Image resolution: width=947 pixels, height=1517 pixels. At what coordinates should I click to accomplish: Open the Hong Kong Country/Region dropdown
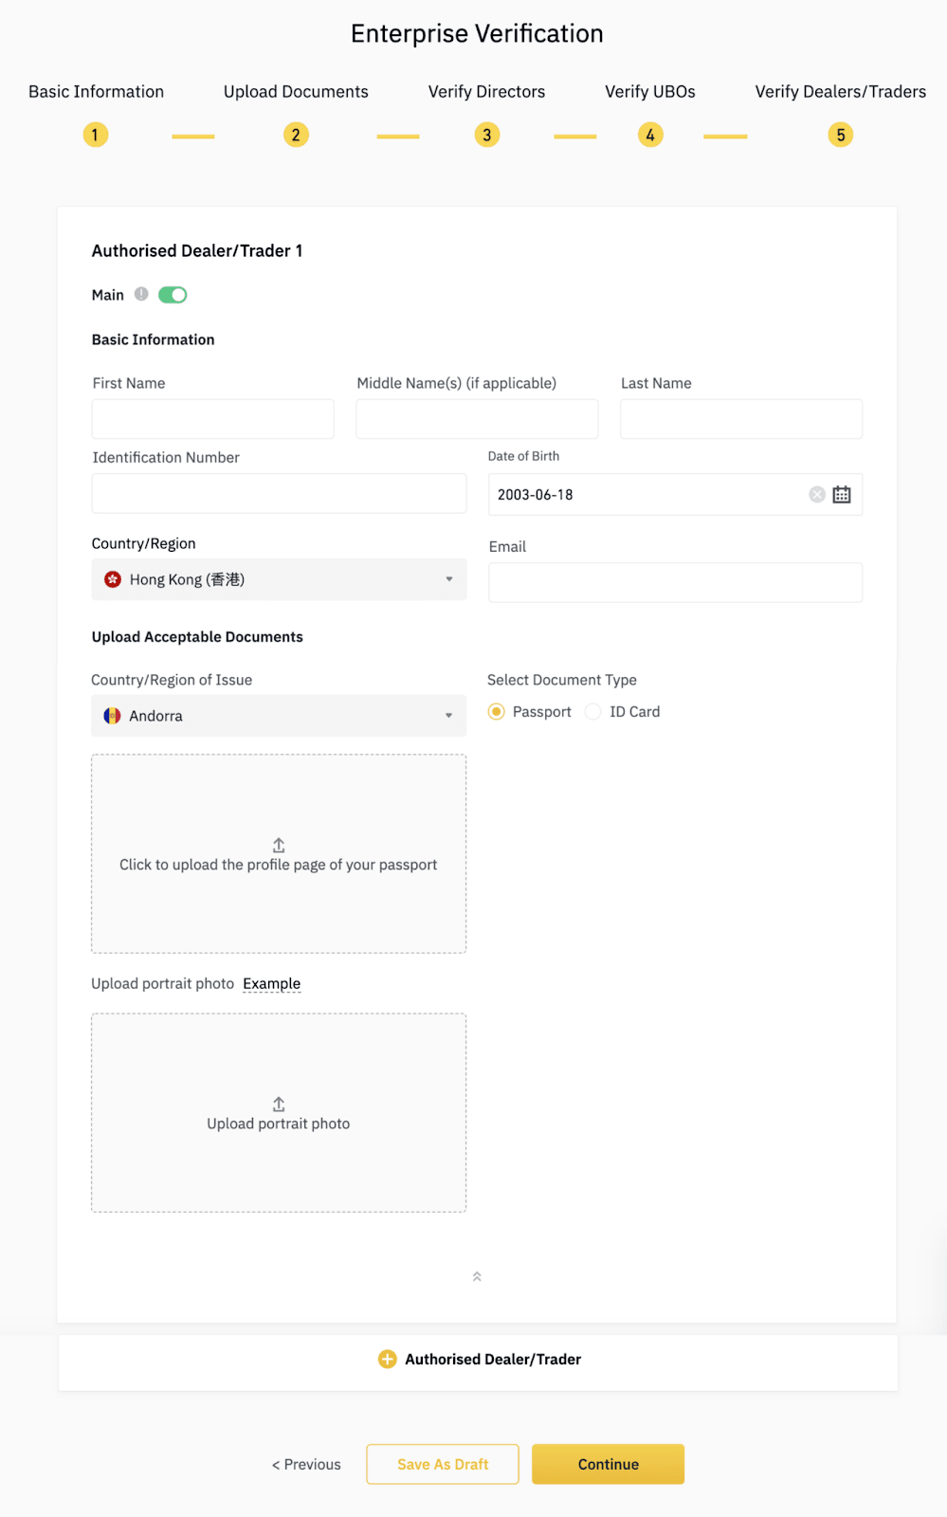(279, 579)
